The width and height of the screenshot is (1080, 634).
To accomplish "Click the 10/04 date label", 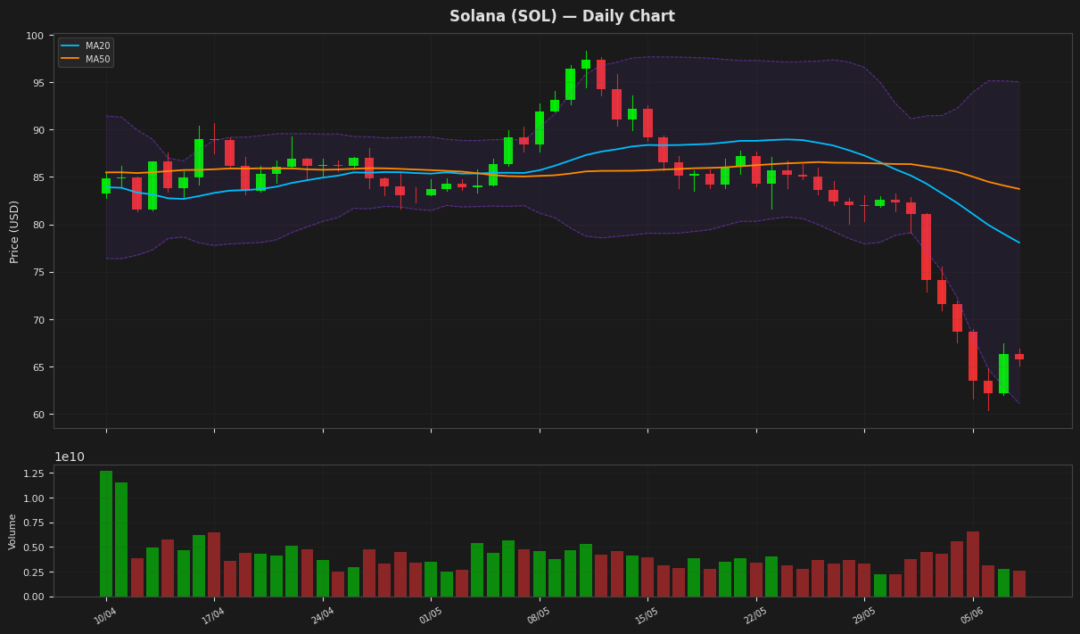I will 105,615.
